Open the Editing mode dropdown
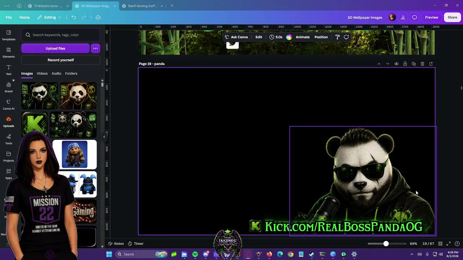 [x=49, y=17]
